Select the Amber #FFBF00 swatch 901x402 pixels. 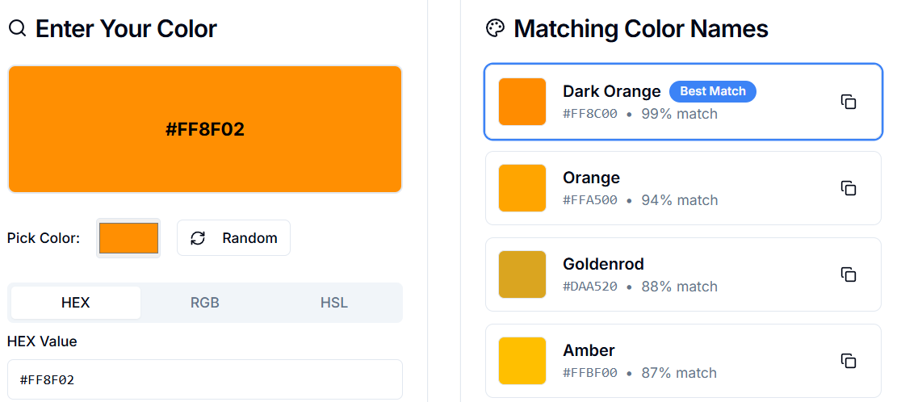click(x=522, y=361)
